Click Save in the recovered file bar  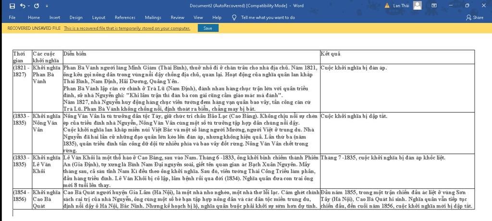pyautogui.click(x=208, y=28)
